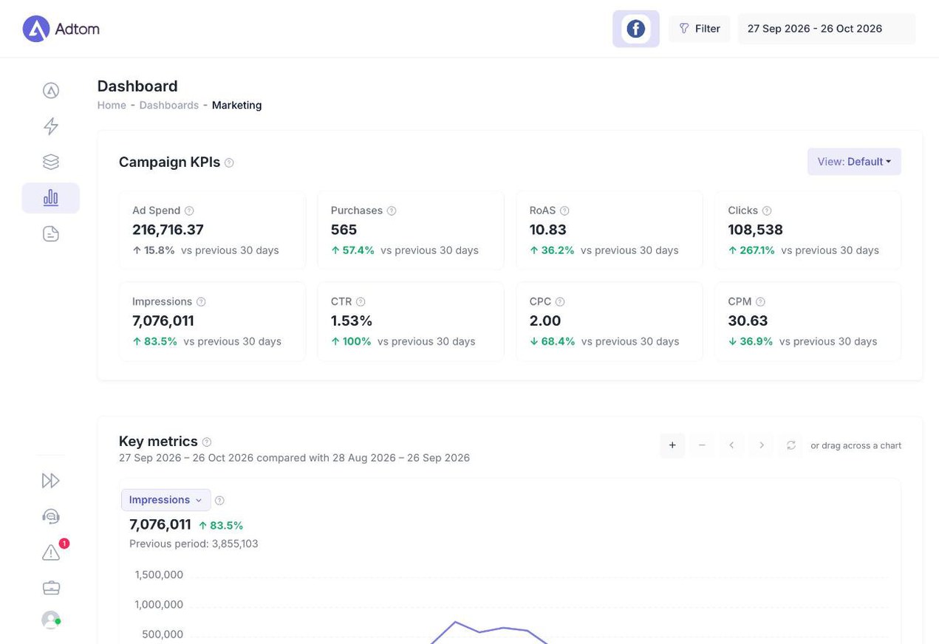Click Clicks value 108,538

click(755, 230)
